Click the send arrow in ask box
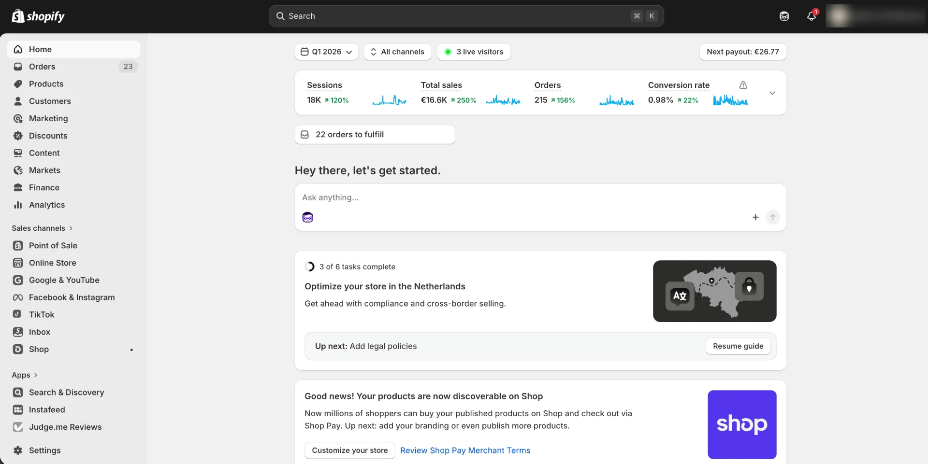 [x=773, y=217]
